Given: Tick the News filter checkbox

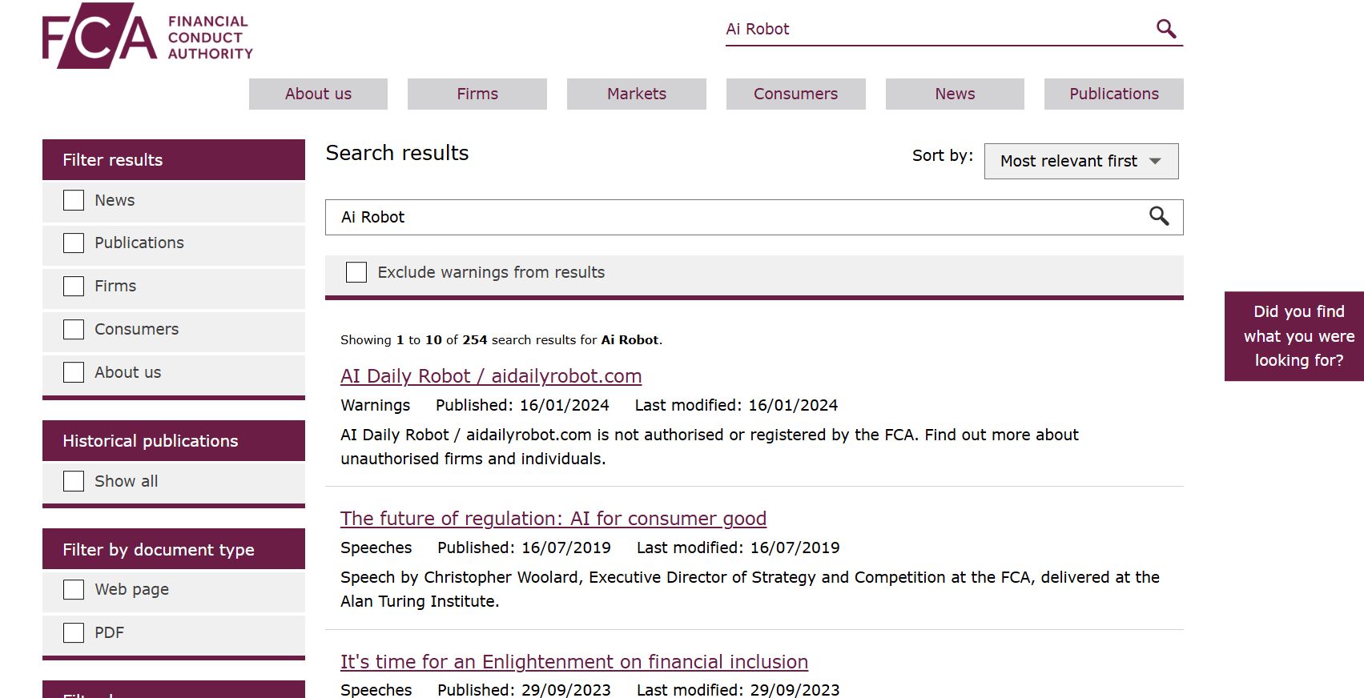Looking at the screenshot, I should 74,200.
